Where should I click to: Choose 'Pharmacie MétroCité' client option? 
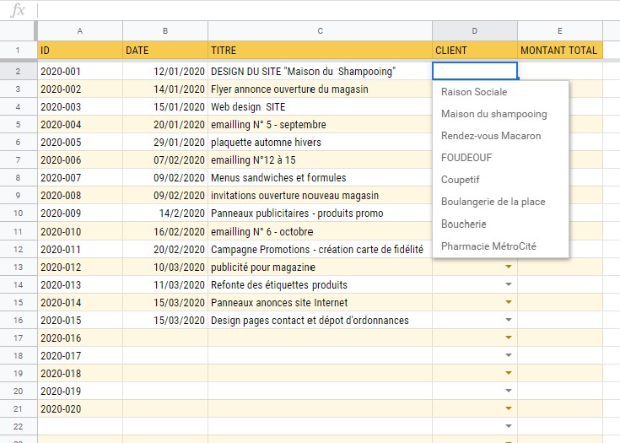[x=500, y=246]
